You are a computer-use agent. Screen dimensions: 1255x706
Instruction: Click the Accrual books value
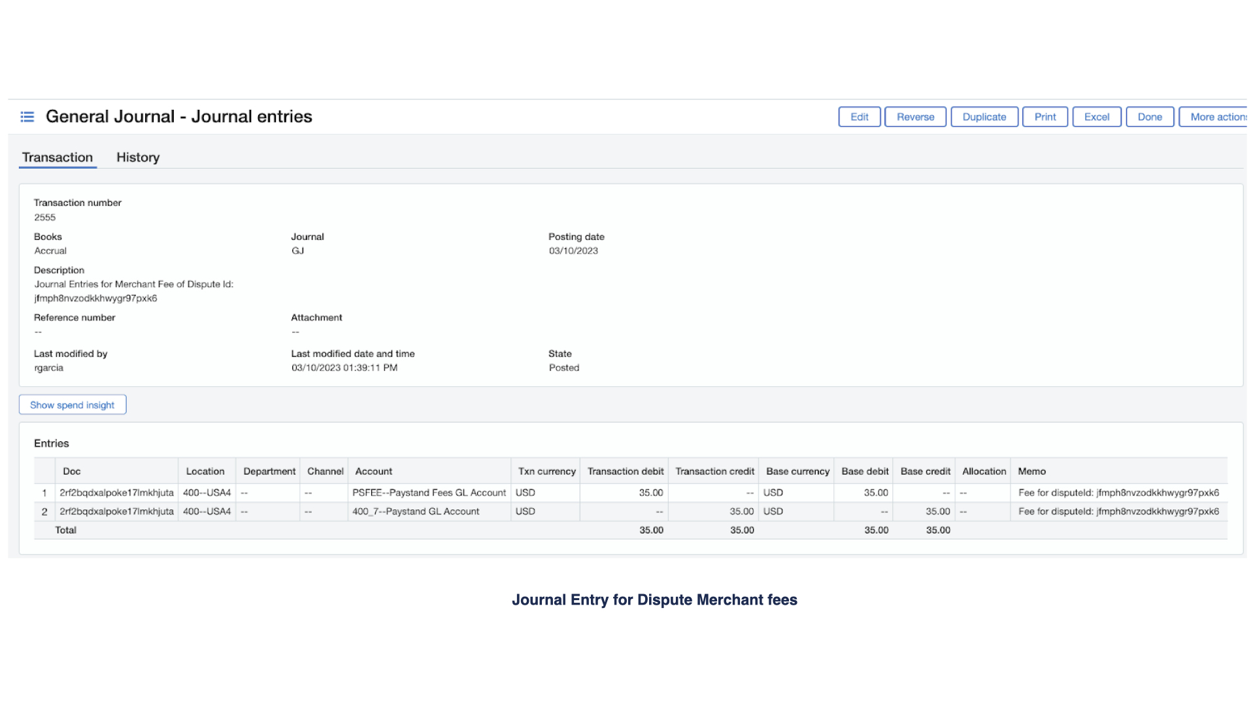click(50, 251)
